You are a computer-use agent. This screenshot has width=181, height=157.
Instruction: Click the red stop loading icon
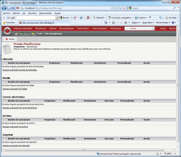tap(124, 8)
